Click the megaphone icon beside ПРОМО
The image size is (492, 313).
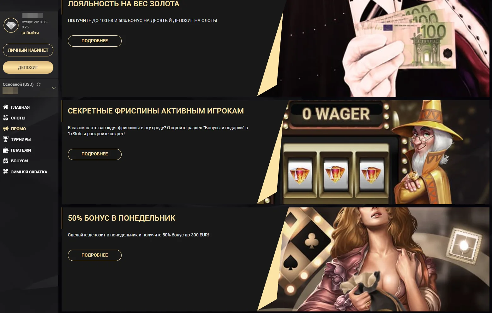(6, 129)
